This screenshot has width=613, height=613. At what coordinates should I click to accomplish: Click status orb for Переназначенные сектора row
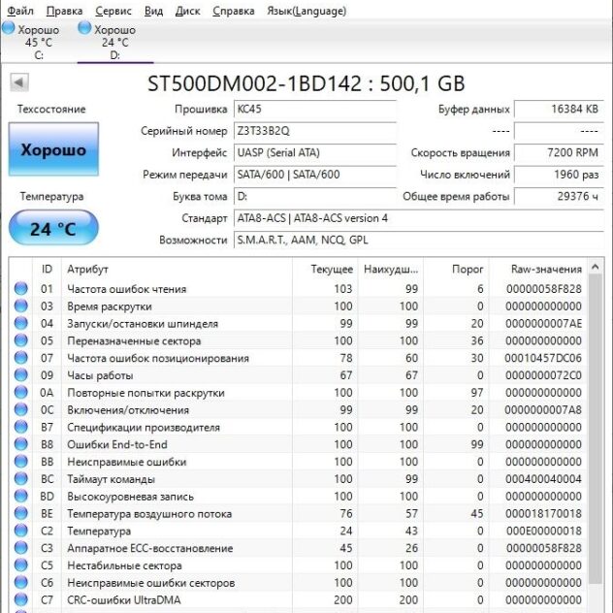[21, 341]
